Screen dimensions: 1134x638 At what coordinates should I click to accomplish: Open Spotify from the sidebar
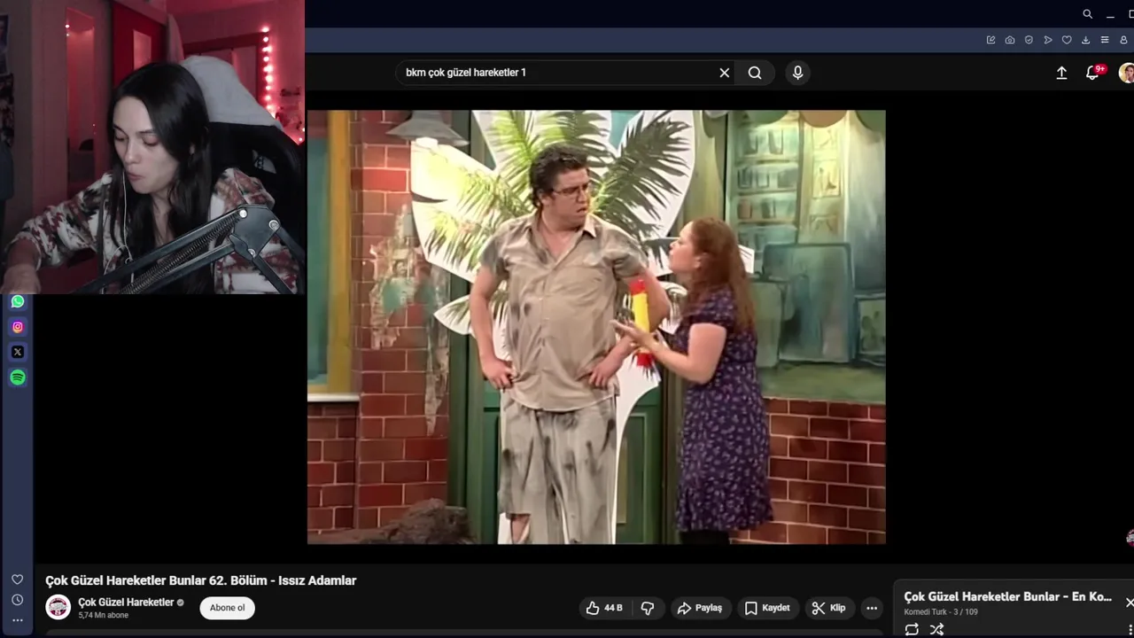click(x=18, y=377)
